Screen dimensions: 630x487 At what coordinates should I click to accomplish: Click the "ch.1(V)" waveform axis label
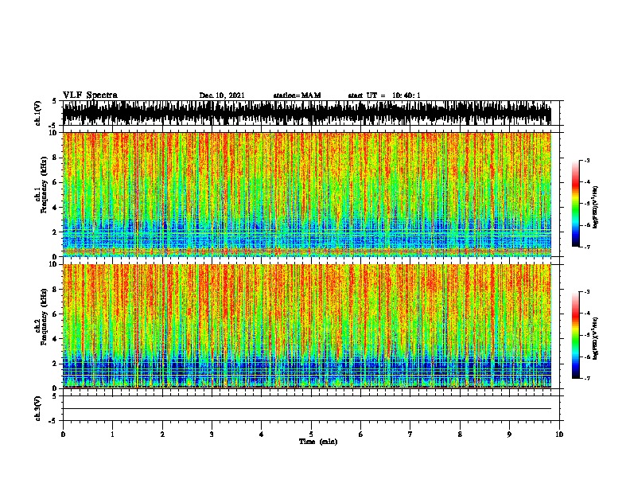point(38,113)
